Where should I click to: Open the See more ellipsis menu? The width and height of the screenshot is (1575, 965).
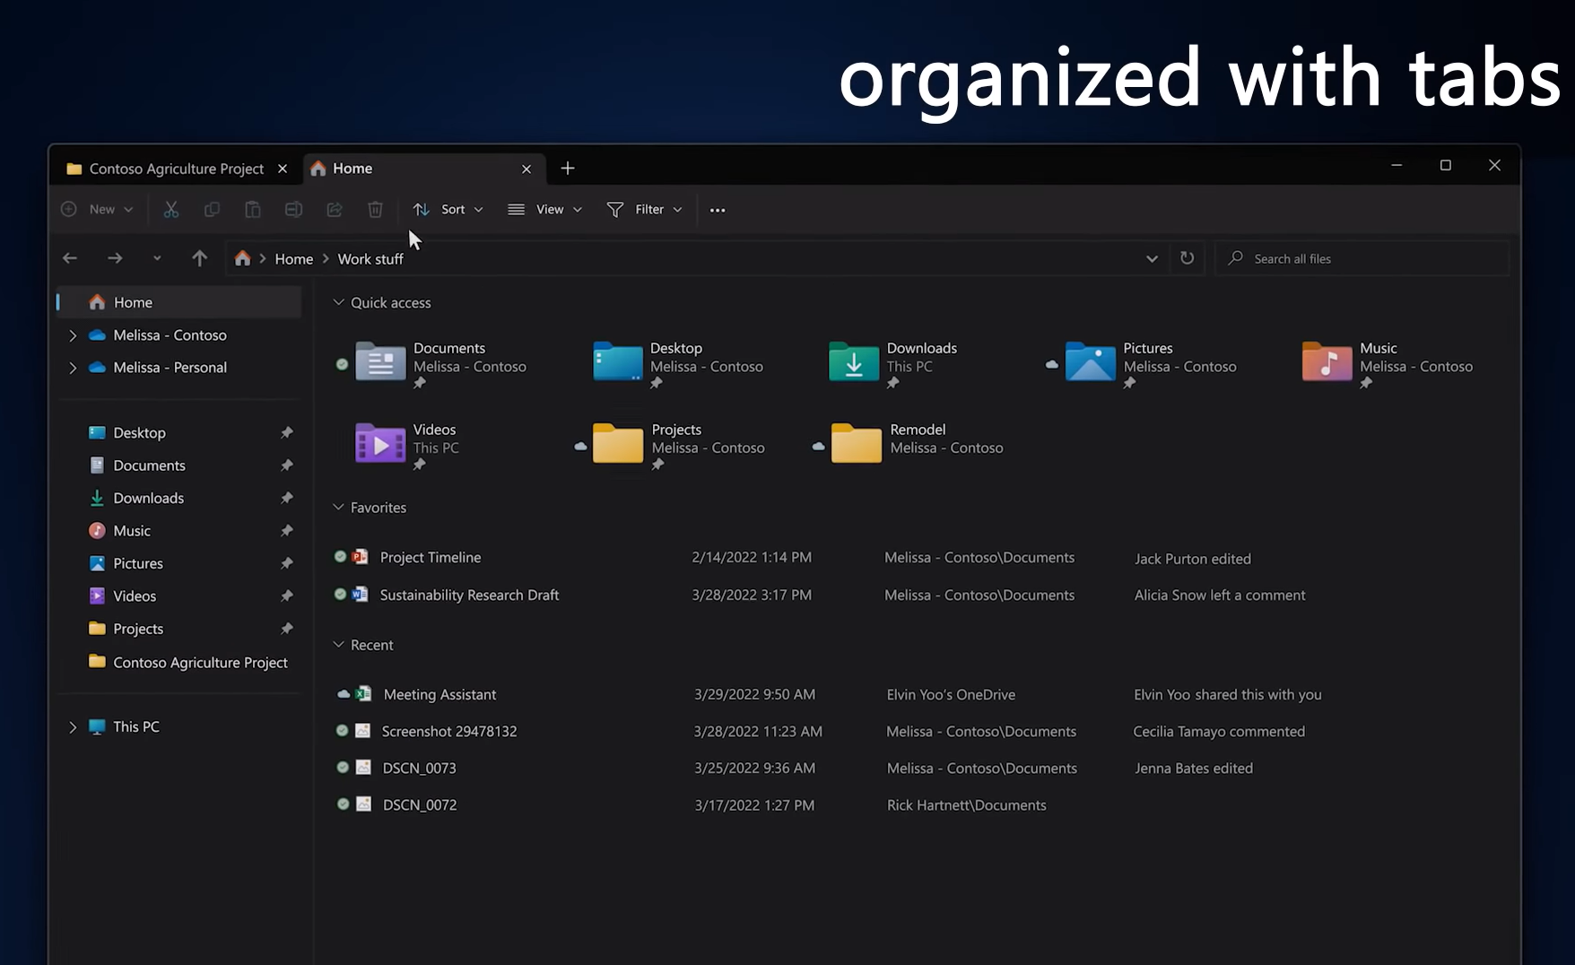click(x=718, y=210)
